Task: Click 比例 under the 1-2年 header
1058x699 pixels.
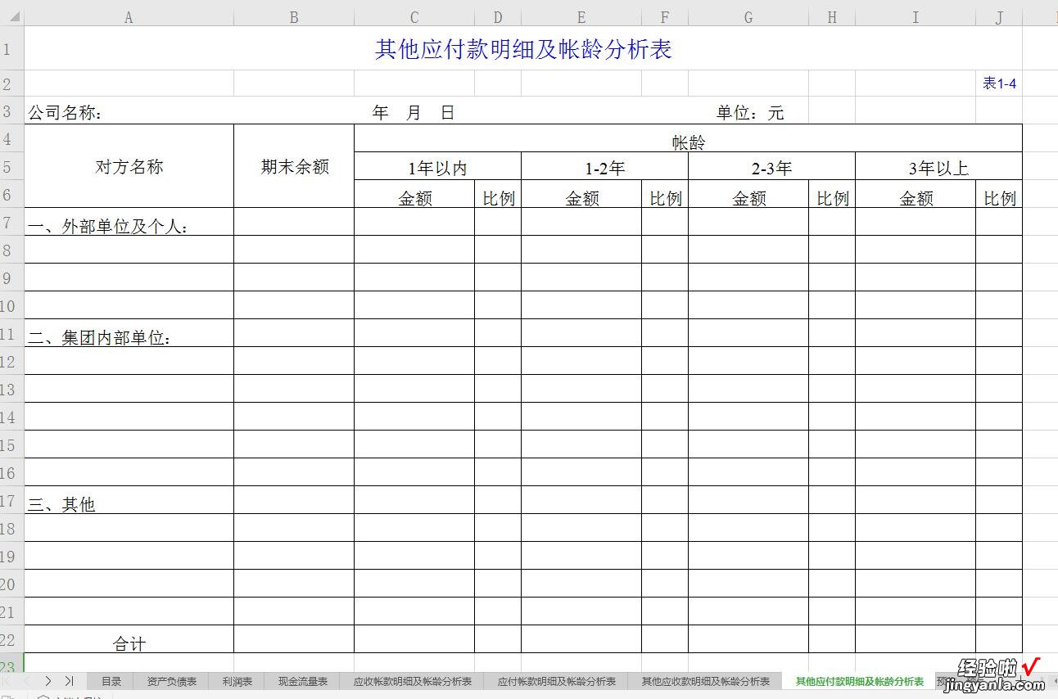Action: pyautogui.click(x=665, y=195)
